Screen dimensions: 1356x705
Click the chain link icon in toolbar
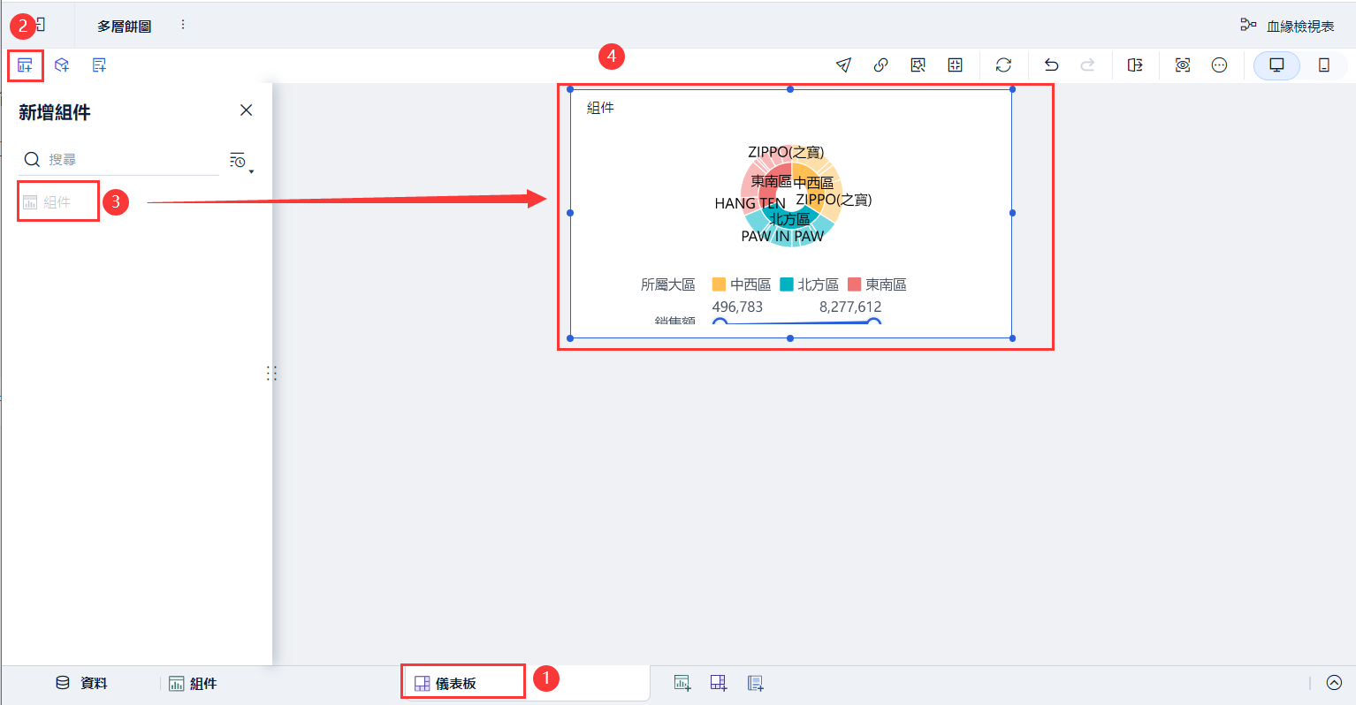(880, 65)
